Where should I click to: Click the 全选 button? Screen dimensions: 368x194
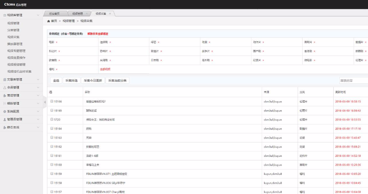click(56, 81)
